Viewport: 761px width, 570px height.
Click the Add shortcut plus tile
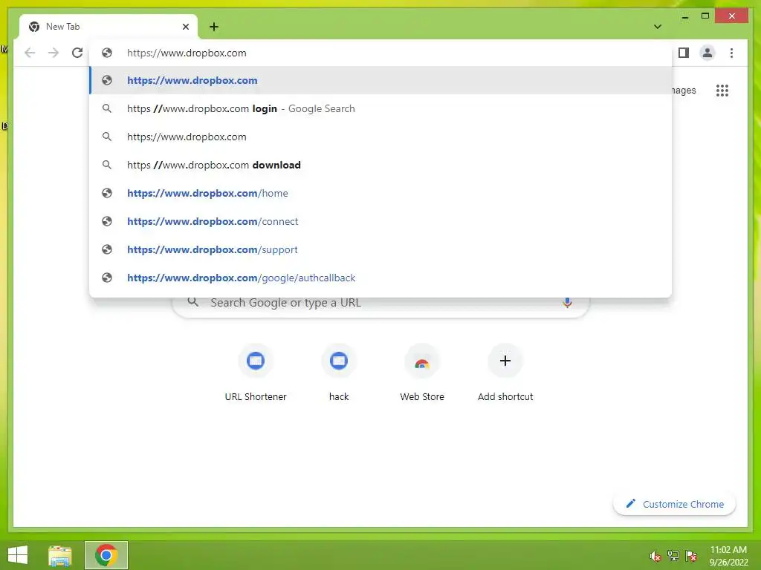click(505, 373)
